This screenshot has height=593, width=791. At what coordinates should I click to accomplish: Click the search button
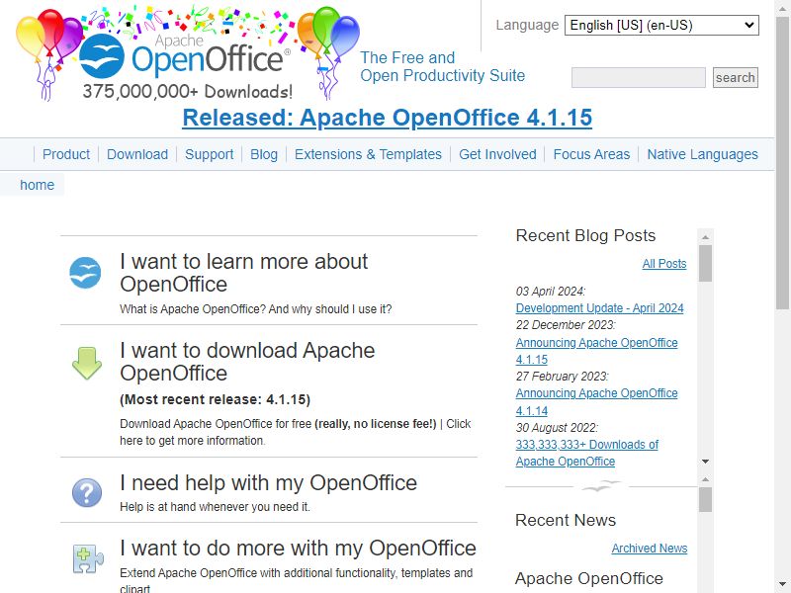pyautogui.click(x=735, y=78)
